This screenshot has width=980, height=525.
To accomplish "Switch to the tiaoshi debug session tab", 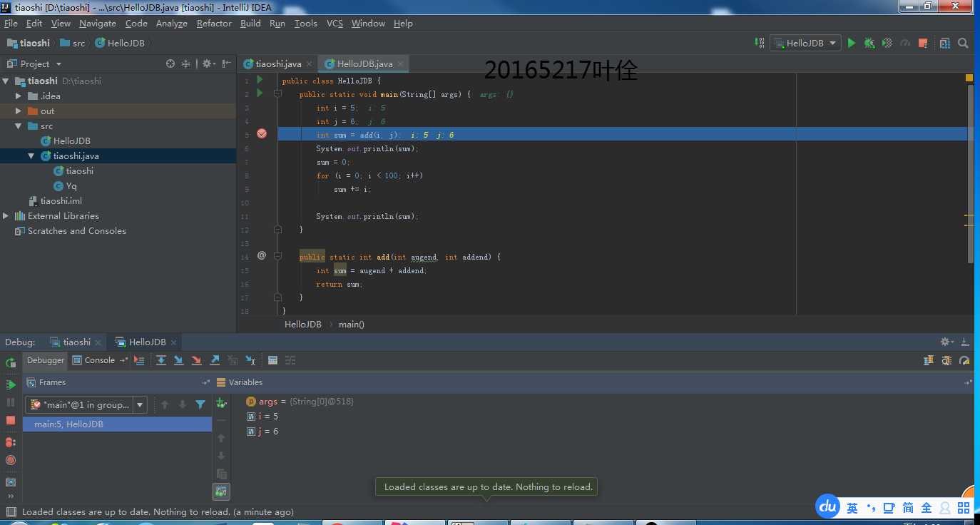I will pos(76,342).
